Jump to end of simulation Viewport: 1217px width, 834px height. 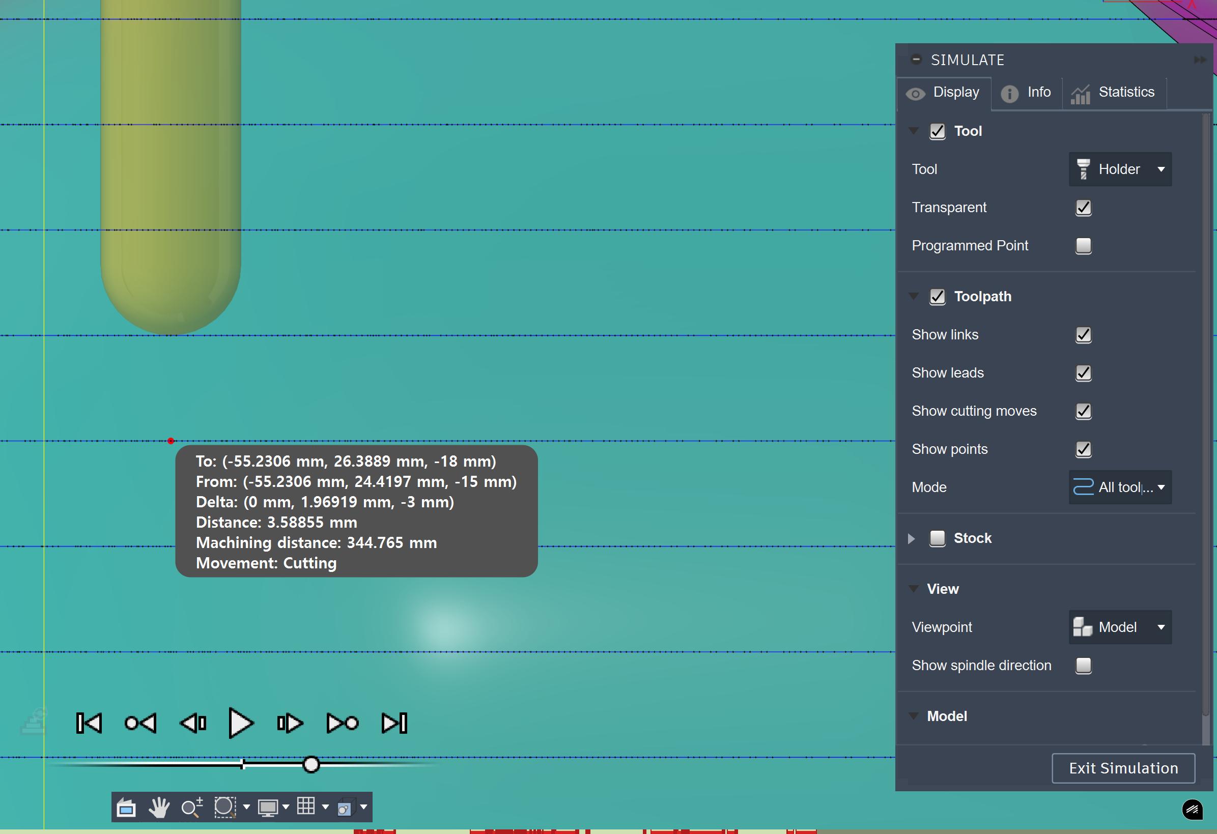tap(394, 723)
